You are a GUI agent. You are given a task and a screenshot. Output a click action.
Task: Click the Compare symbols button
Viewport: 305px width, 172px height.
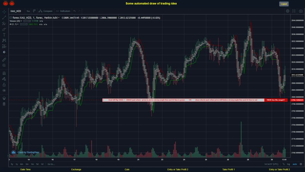pos(46,11)
